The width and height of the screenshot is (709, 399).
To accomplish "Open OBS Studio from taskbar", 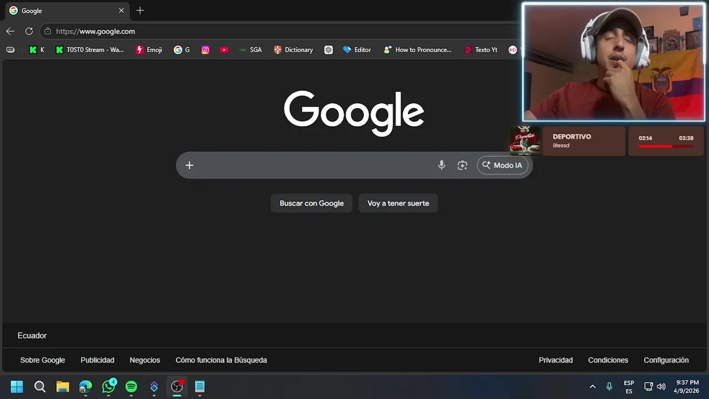I will [177, 386].
